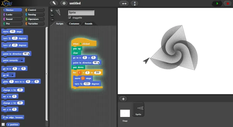Image resolution: width=233 pixels, height=127 pixels.
Task: Select the Stage thumbnail in the corral
Action: (125, 113)
